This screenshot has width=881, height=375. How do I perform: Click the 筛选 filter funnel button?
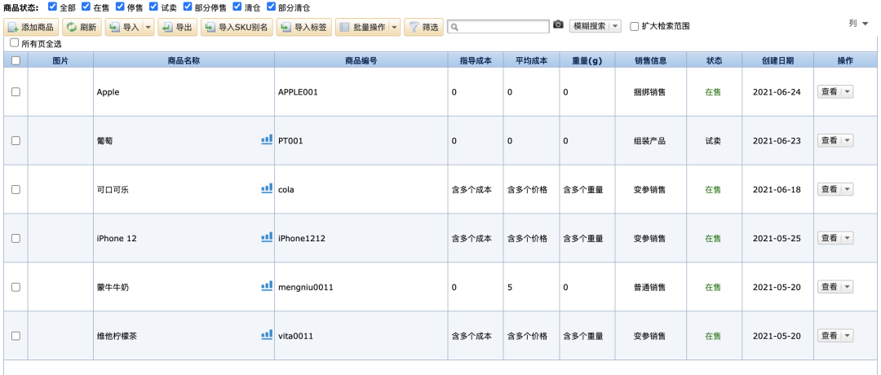tap(423, 27)
